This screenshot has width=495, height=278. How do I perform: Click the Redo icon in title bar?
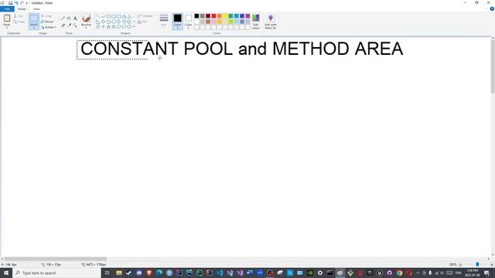(22, 3)
